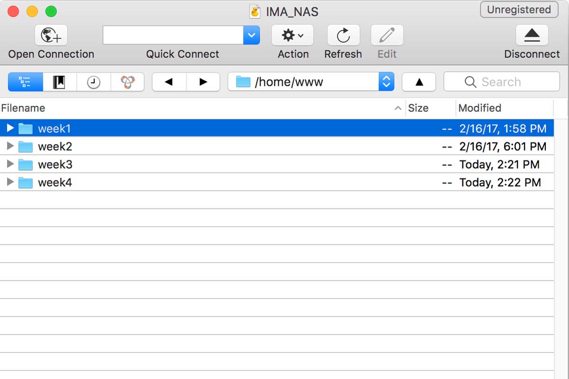Image resolution: width=569 pixels, height=379 pixels.
Task: Disconnect from the server with eject icon
Action: (532, 36)
